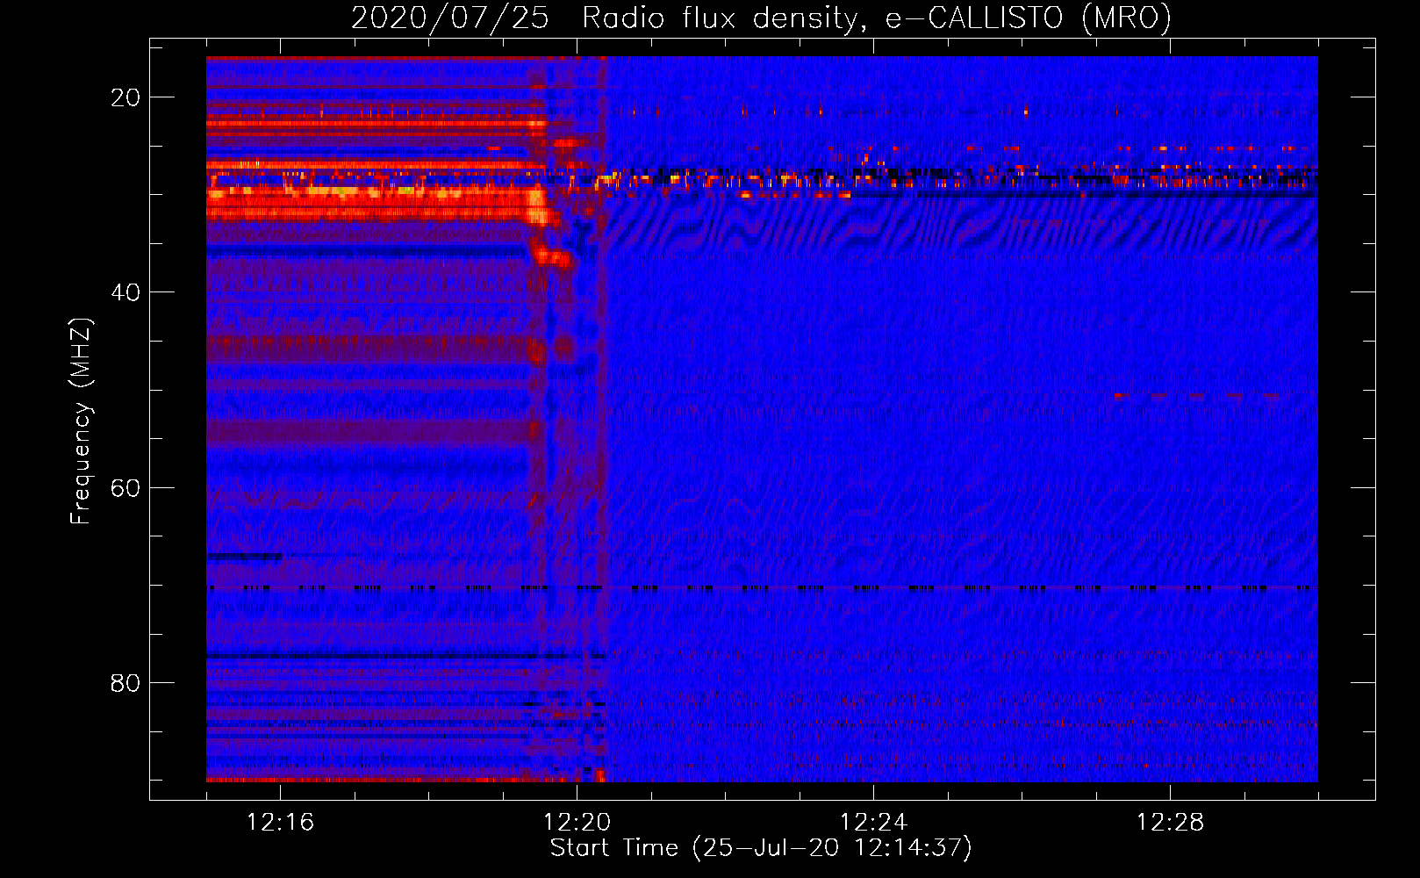Click the 12:16 time tick label
This screenshot has width=1420, height=878.
pyautogui.click(x=280, y=822)
